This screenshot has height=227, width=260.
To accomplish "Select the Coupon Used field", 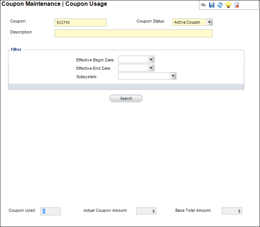I will tap(50, 211).
